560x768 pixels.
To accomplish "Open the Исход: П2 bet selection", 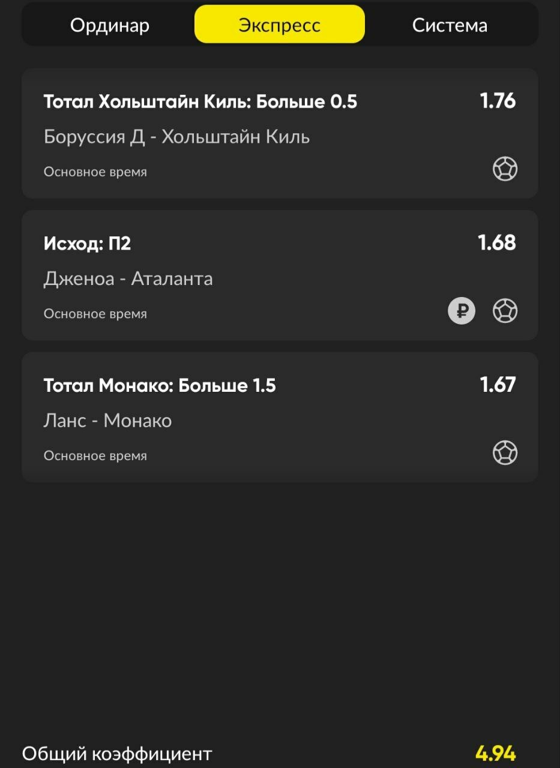I will tap(87, 244).
